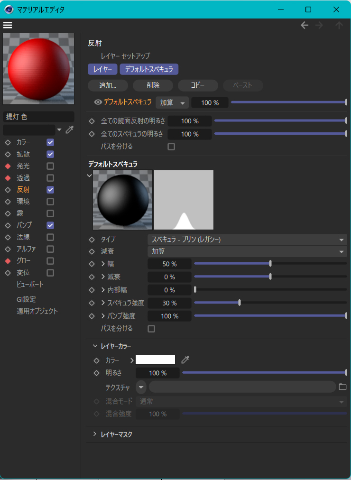Enable the 透過 channel checkbox
Image resolution: width=351 pixels, height=480 pixels.
50,178
